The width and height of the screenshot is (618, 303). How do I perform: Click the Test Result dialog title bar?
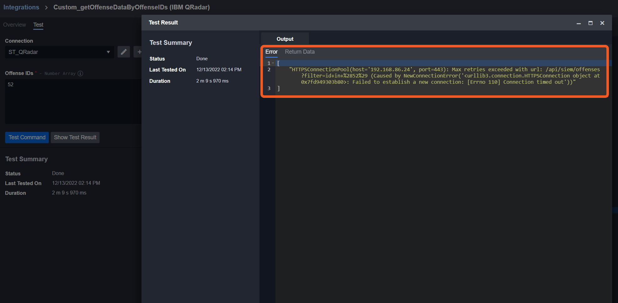(x=345, y=23)
